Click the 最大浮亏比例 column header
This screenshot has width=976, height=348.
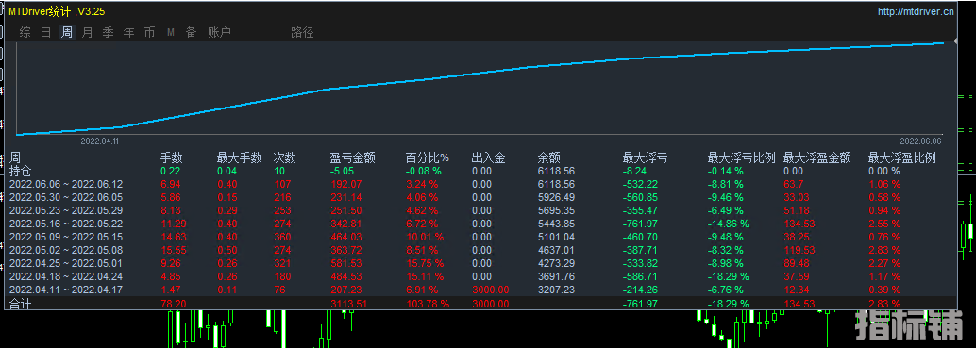pyautogui.click(x=742, y=158)
